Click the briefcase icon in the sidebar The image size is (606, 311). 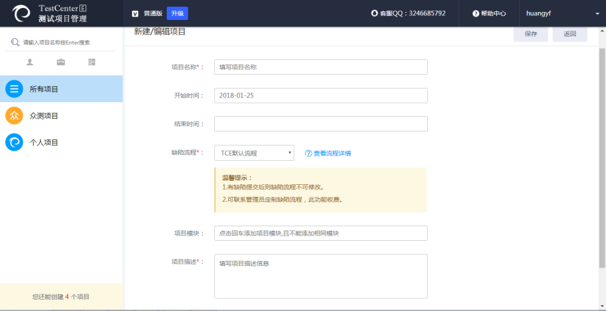[x=61, y=62]
